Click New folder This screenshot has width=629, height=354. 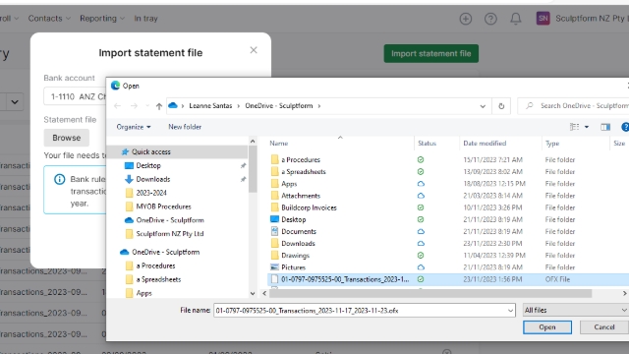point(185,127)
